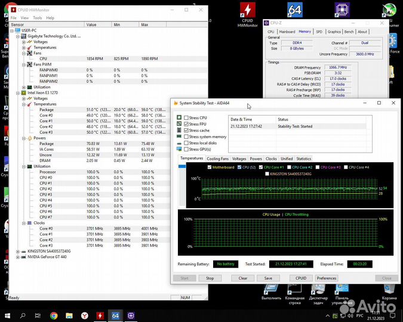Viewport: 403px width, 322px height.
Task: Click РУС language indicator
Action: 359,315
